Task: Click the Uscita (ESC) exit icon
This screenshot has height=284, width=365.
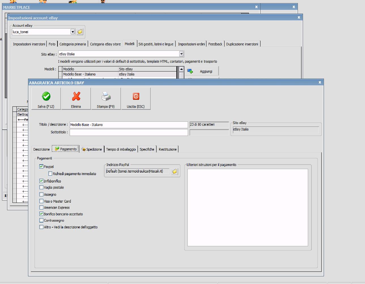Action: [x=136, y=96]
